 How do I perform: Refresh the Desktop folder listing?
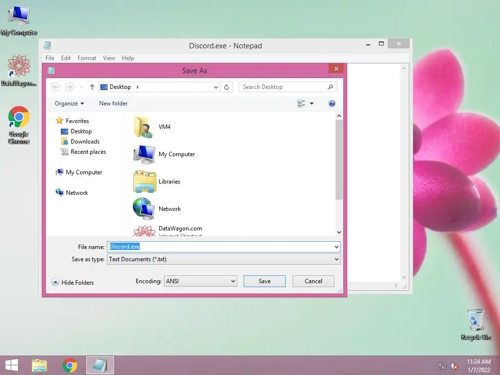(x=227, y=87)
